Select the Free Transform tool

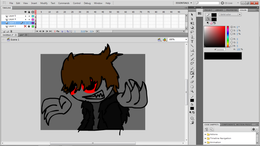192,24
